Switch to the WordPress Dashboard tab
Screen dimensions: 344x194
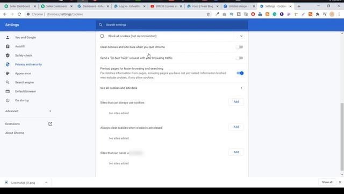(92, 6)
